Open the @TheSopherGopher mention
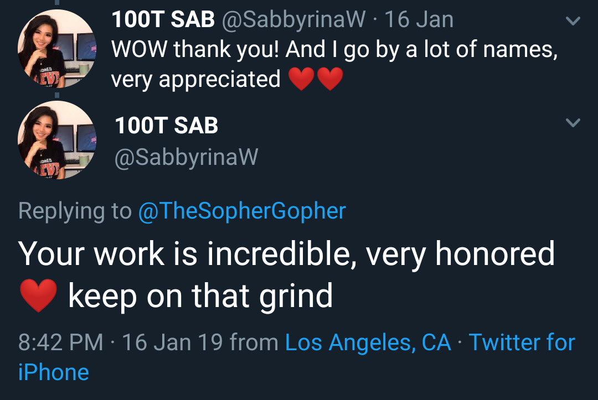598x400 pixels. tap(242, 211)
